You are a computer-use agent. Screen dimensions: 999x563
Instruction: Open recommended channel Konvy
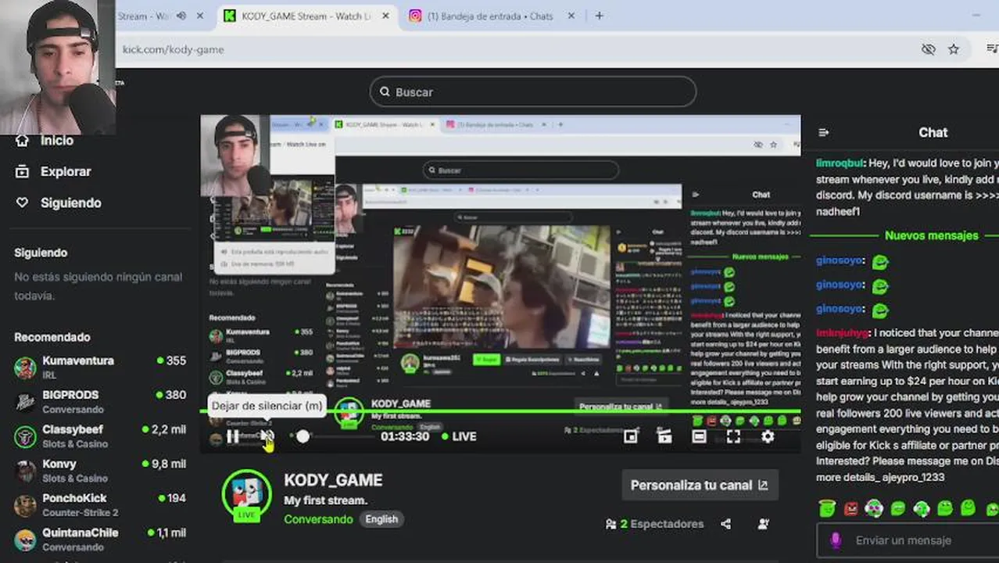pyautogui.click(x=100, y=470)
